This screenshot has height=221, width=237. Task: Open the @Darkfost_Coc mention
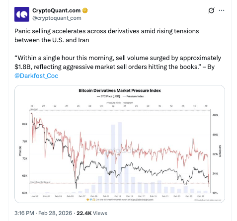point(36,76)
